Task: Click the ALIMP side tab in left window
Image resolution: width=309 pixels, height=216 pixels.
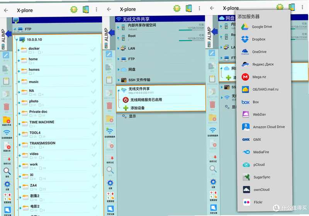Action: tap(3, 36)
